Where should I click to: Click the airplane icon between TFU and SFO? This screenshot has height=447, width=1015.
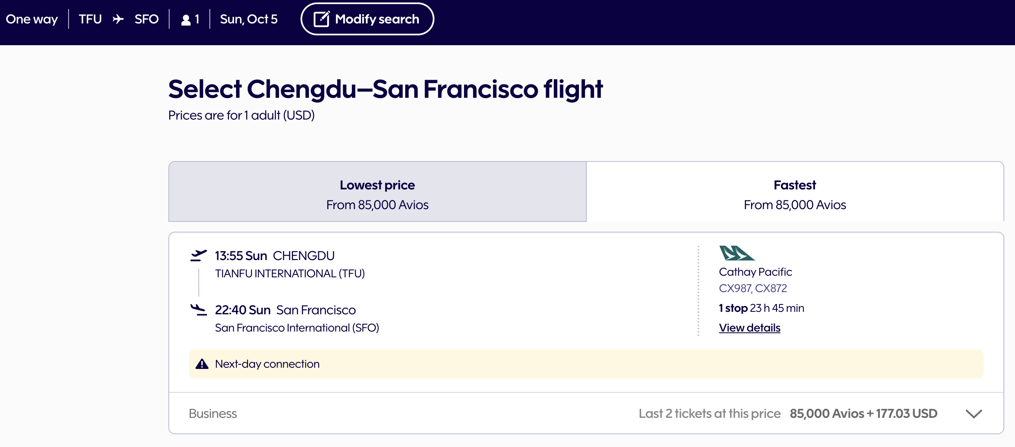click(118, 19)
